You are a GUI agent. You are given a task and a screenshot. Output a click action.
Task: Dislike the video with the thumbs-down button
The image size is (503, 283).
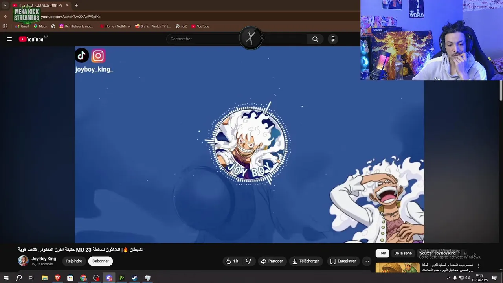[x=248, y=261]
